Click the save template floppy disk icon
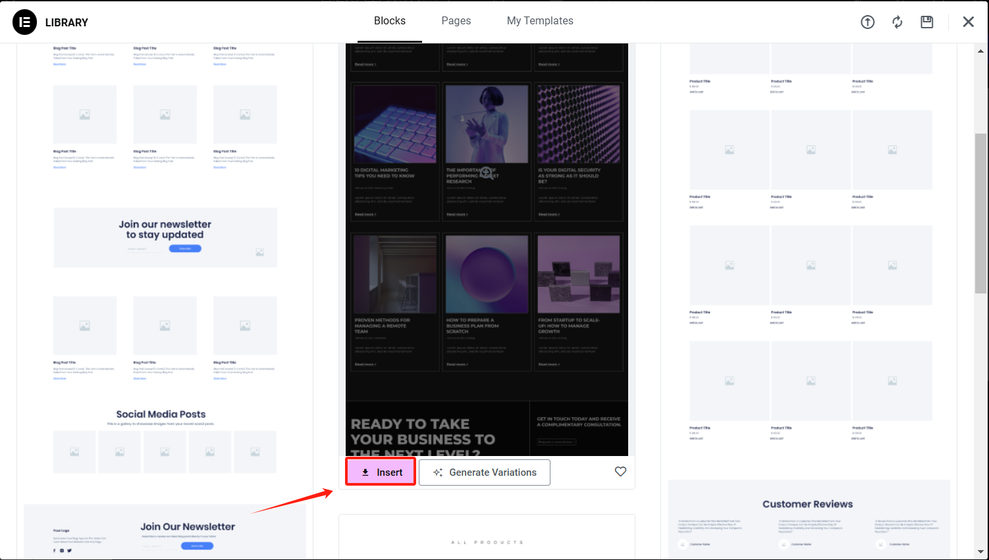 pyautogui.click(x=926, y=22)
